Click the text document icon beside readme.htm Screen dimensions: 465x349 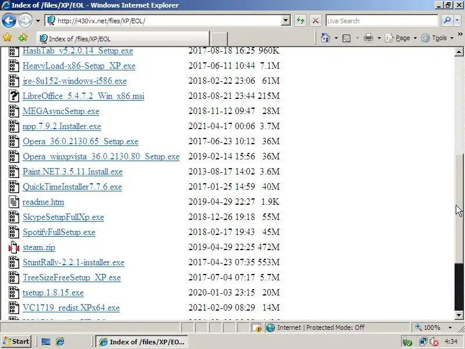pos(13,202)
